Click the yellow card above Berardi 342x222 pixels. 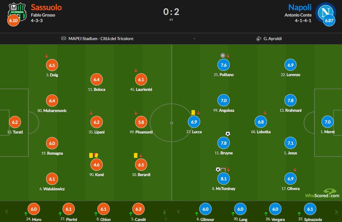coord(136,155)
